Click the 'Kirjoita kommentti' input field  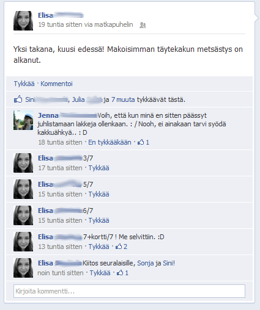(x=129, y=291)
